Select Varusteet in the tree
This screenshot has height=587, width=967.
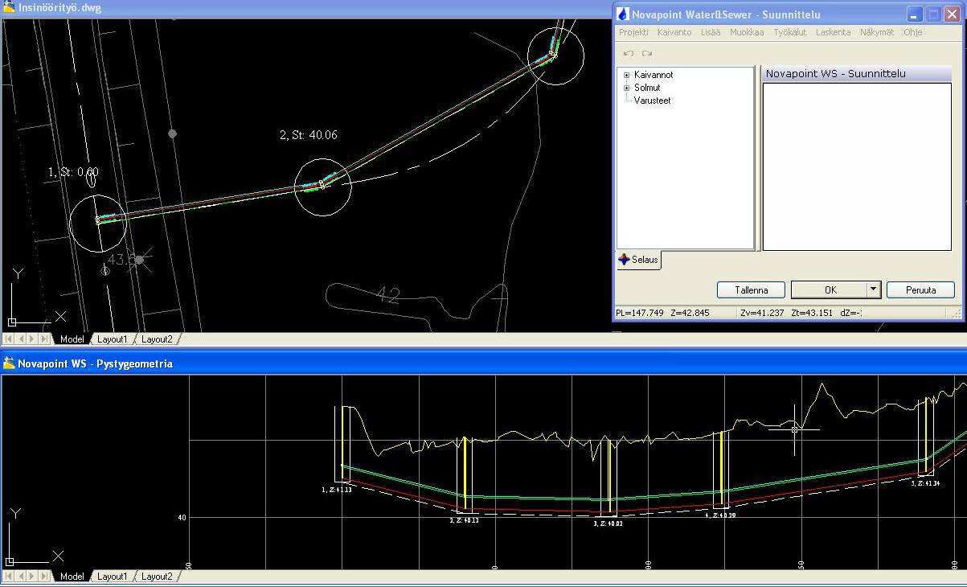[652, 101]
